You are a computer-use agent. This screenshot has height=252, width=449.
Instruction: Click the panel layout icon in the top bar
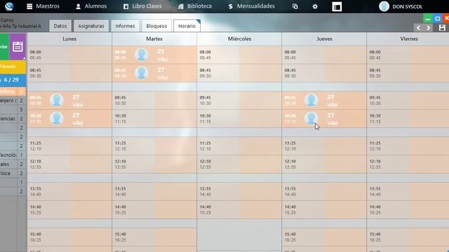[x=337, y=6]
